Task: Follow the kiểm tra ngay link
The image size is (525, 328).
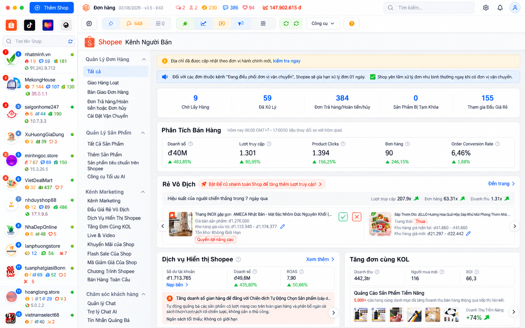Action: (287, 61)
